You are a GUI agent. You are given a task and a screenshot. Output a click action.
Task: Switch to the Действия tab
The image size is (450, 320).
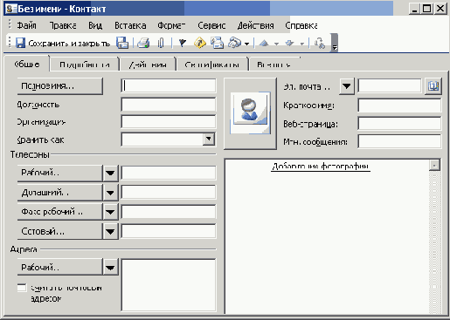[148, 65]
